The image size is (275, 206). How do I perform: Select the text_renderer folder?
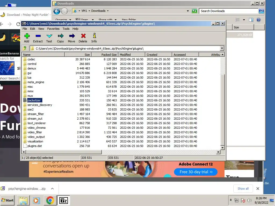[x=37, y=123]
